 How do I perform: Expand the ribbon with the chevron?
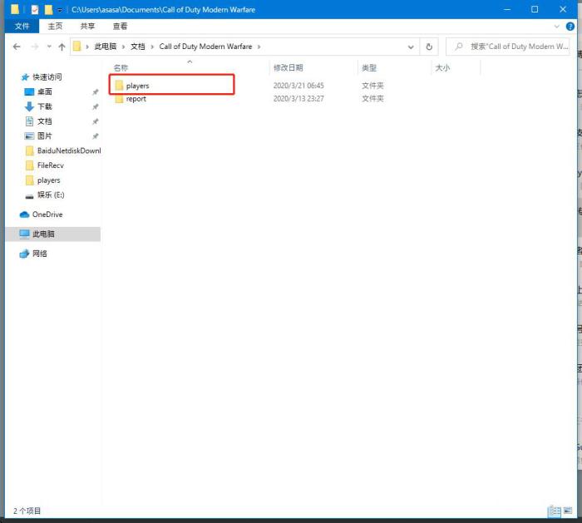556,26
